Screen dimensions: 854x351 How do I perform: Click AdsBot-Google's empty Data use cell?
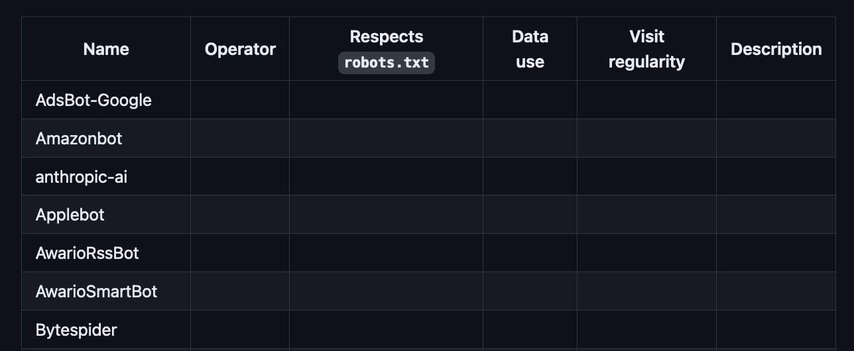pos(530,100)
